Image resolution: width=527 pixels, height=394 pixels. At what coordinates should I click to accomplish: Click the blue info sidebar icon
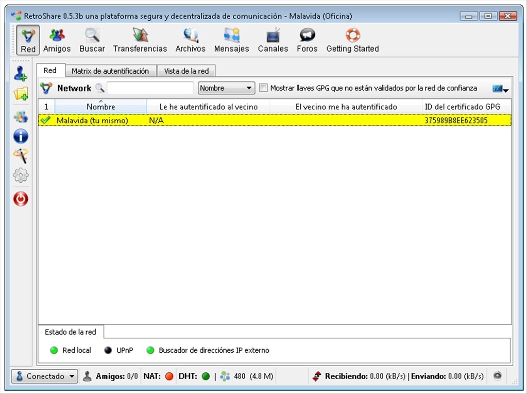pos(21,136)
